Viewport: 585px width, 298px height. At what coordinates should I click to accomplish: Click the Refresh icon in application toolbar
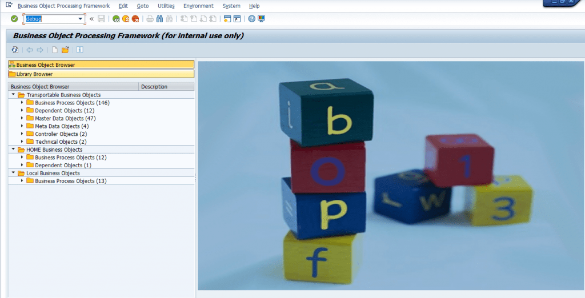pos(15,50)
